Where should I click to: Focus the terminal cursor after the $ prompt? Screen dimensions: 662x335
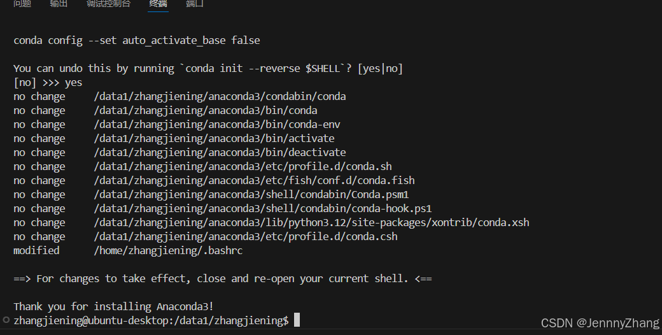click(297, 320)
